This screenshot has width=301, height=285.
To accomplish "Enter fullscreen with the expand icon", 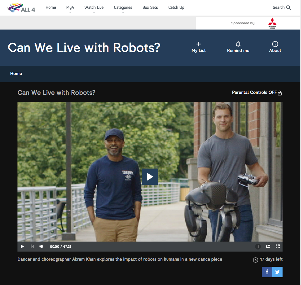I will (x=278, y=246).
